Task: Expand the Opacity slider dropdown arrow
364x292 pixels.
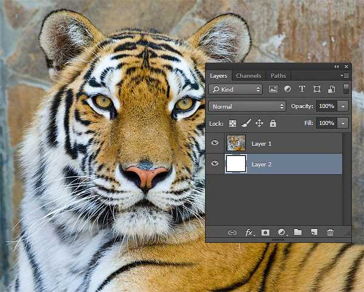Action: 343,106
